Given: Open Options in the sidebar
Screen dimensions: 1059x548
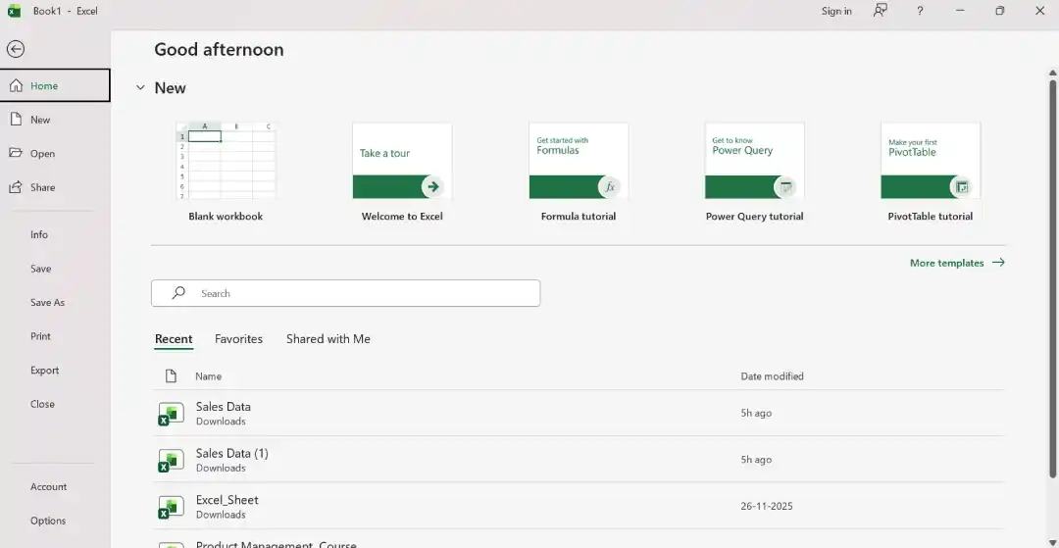Looking at the screenshot, I should (48, 521).
